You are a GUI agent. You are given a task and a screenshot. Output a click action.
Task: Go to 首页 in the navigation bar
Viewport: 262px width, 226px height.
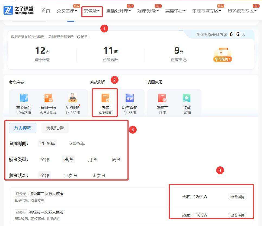46,11
